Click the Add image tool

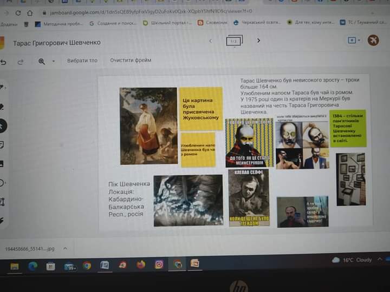coord(2,163)
